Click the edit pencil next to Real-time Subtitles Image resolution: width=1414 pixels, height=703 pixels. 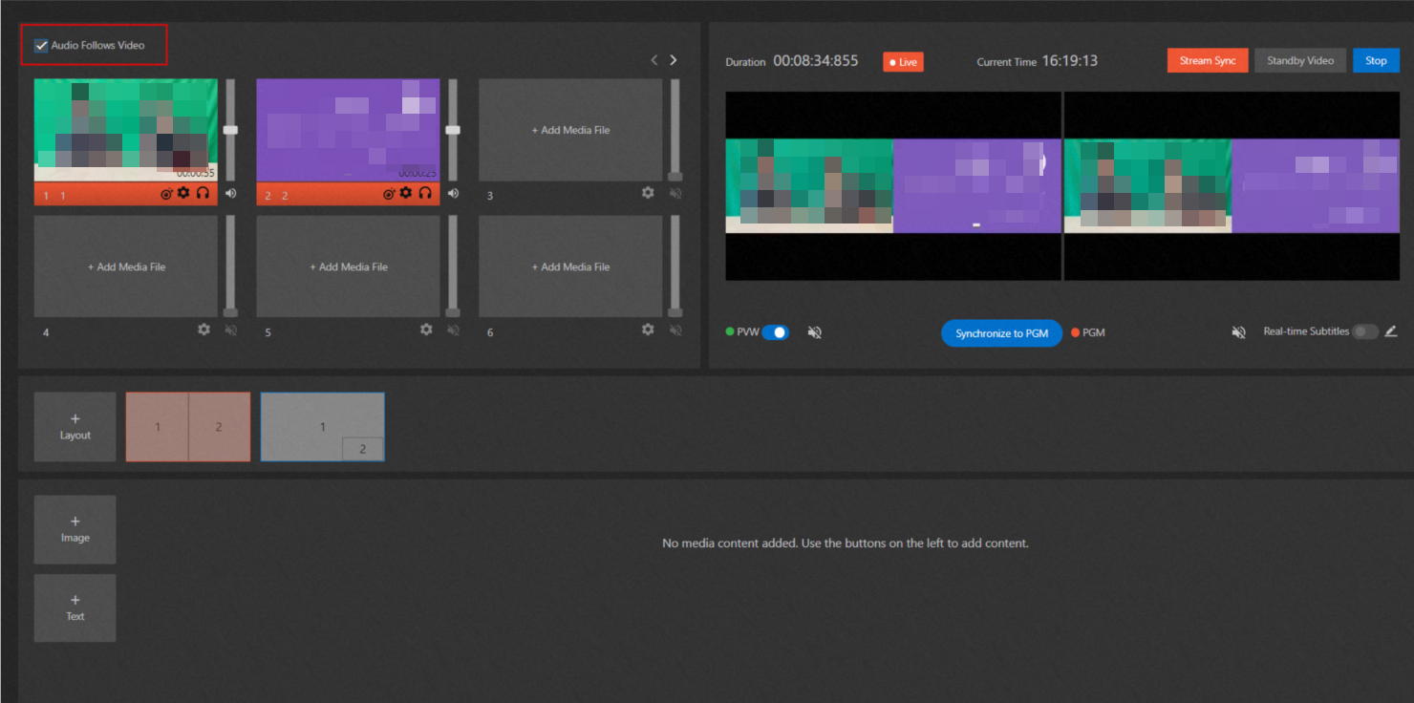point(1391,331)
